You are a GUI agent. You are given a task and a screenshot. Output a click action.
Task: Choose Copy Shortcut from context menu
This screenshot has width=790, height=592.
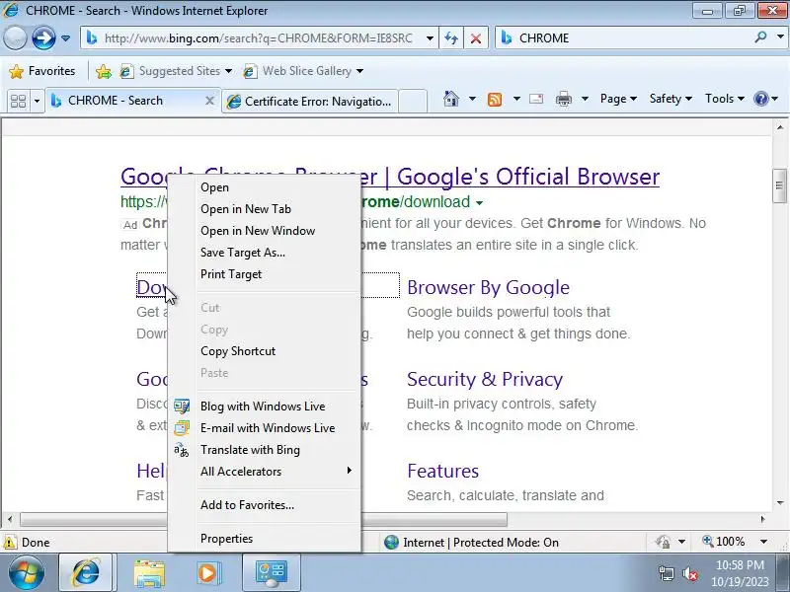click(x=265, y=351)
